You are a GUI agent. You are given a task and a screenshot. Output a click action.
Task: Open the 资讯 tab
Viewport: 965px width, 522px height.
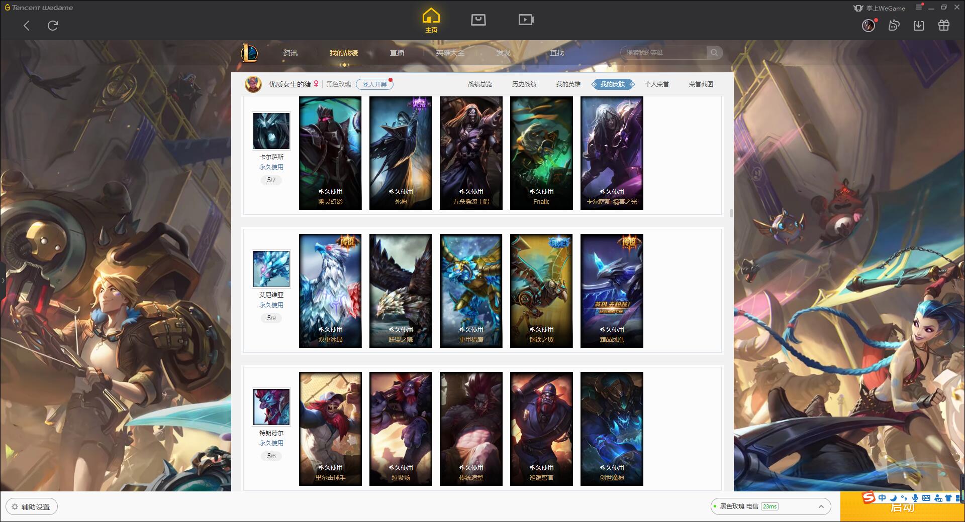click(291, 53)
